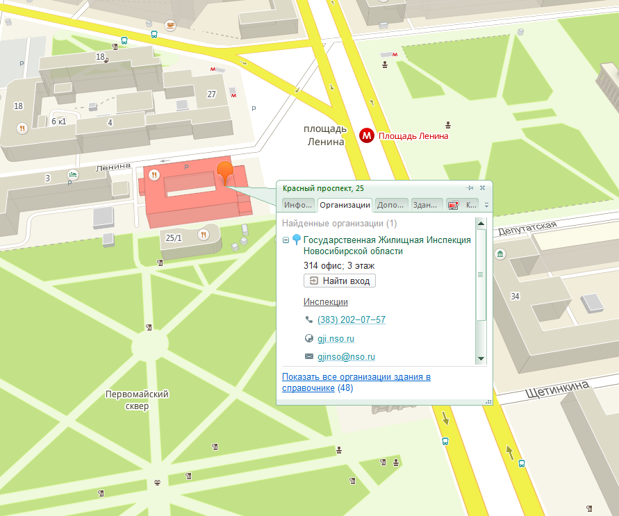Click the museum icon below the Депутатская label
619x516 pixels.
(501, 253)
